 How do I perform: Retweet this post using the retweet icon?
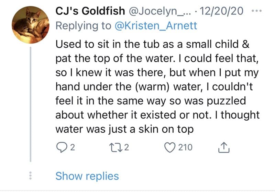(115, 148)
